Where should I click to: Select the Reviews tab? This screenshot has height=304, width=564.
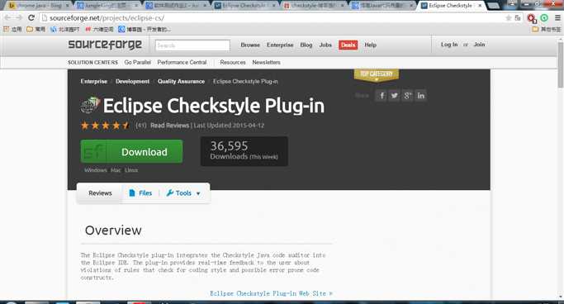100,193
